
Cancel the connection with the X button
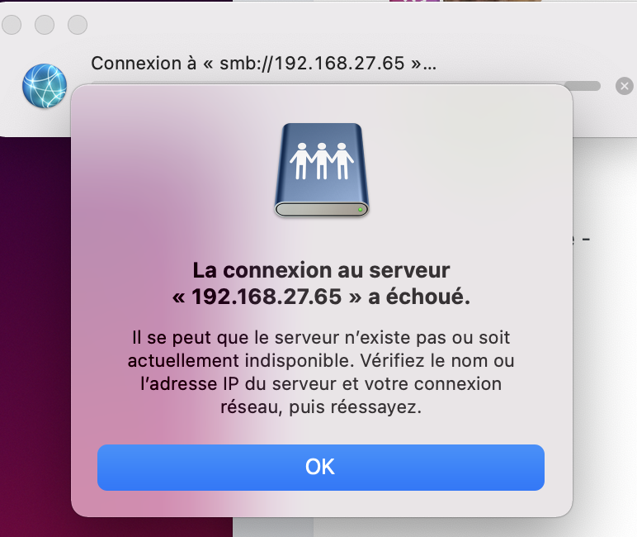point(625,86)
